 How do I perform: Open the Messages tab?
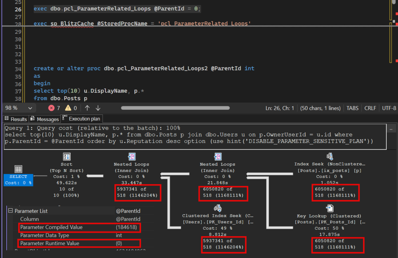45,119
